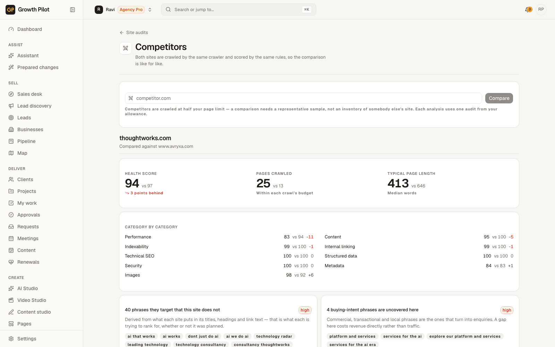Focus the Search or jump to field
Screen dimensions: 555x347
239,10
